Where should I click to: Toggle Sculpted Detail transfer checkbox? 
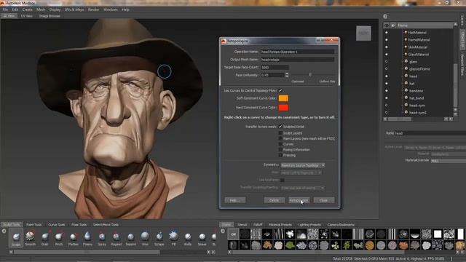(280, 127)
